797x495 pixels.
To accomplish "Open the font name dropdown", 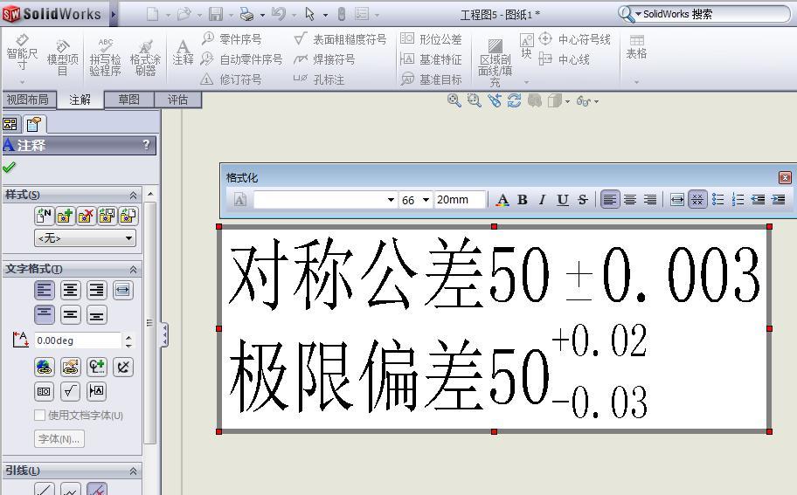I will [x=391, y=200].
